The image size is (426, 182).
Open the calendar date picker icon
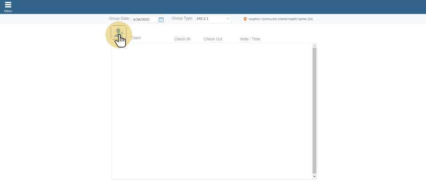coord(161,20)
